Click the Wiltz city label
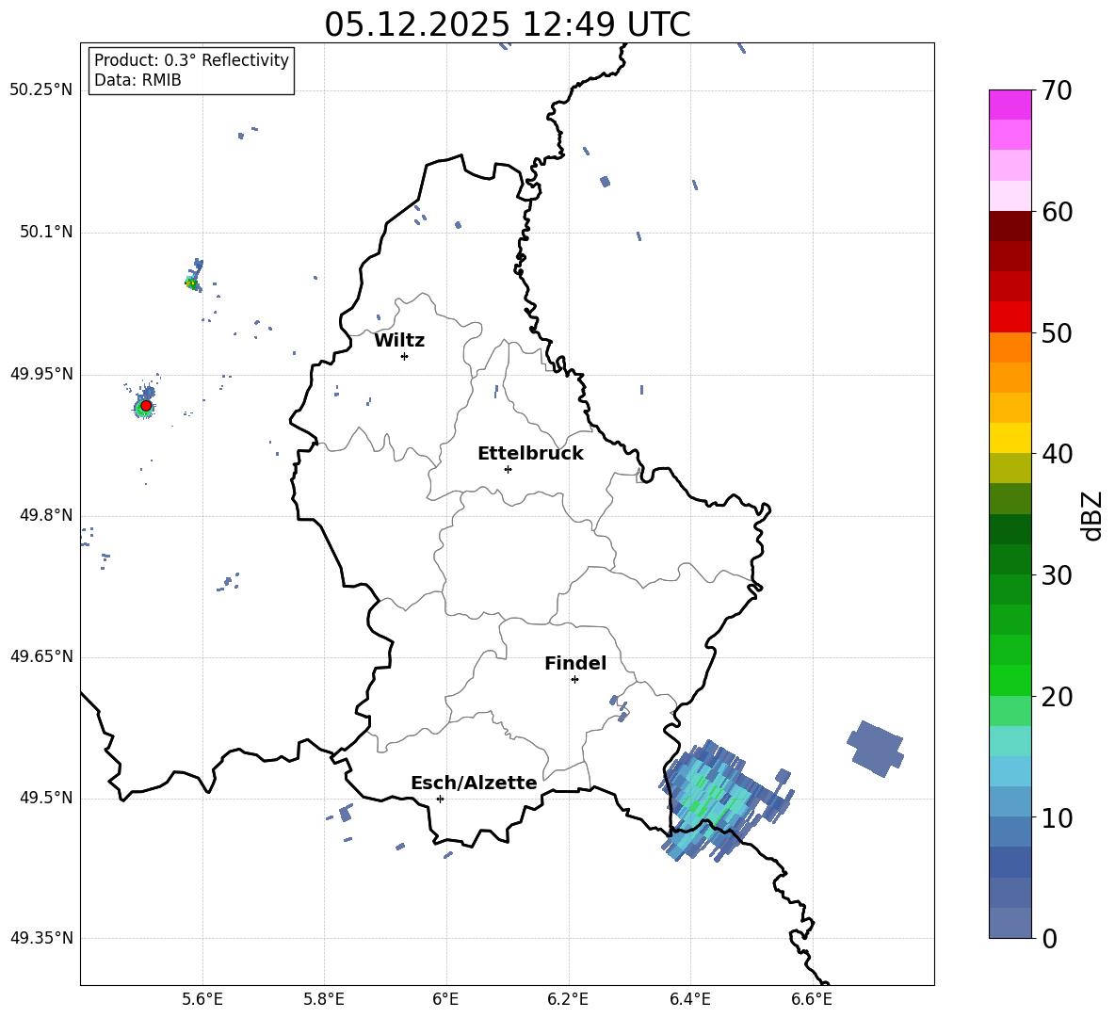 pos(399,341)
